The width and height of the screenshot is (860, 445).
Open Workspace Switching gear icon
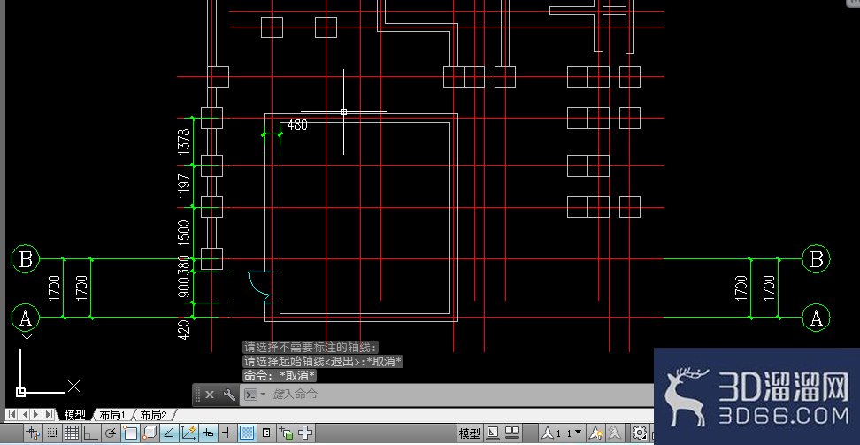[x=640, y=433]
